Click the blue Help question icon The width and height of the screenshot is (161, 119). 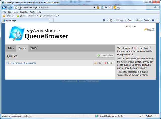coord(153,20)
